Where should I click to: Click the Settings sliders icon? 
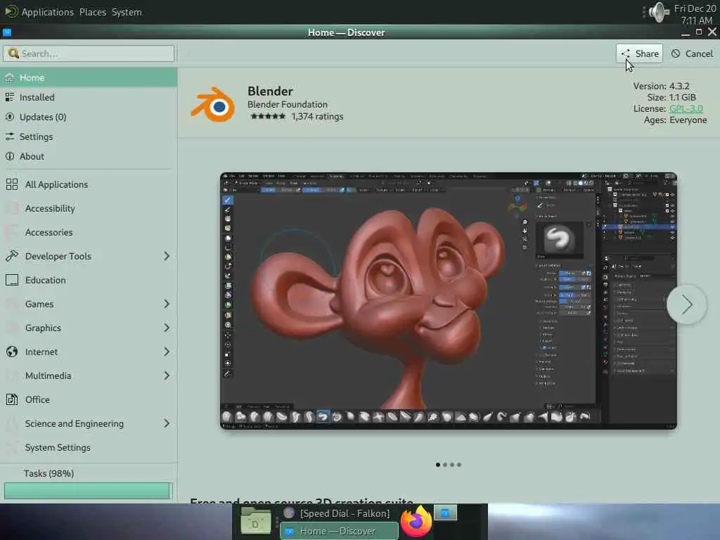click(10, 136)
